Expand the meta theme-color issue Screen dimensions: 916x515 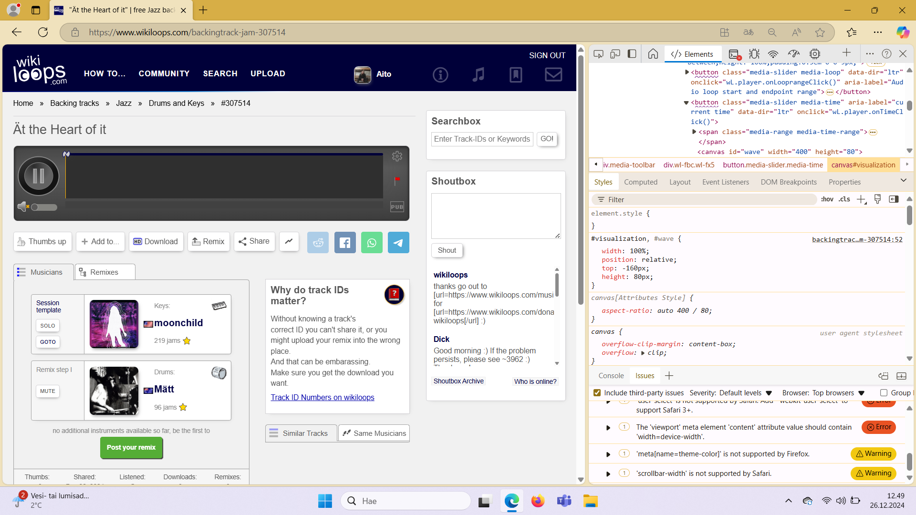pos(608,454)
